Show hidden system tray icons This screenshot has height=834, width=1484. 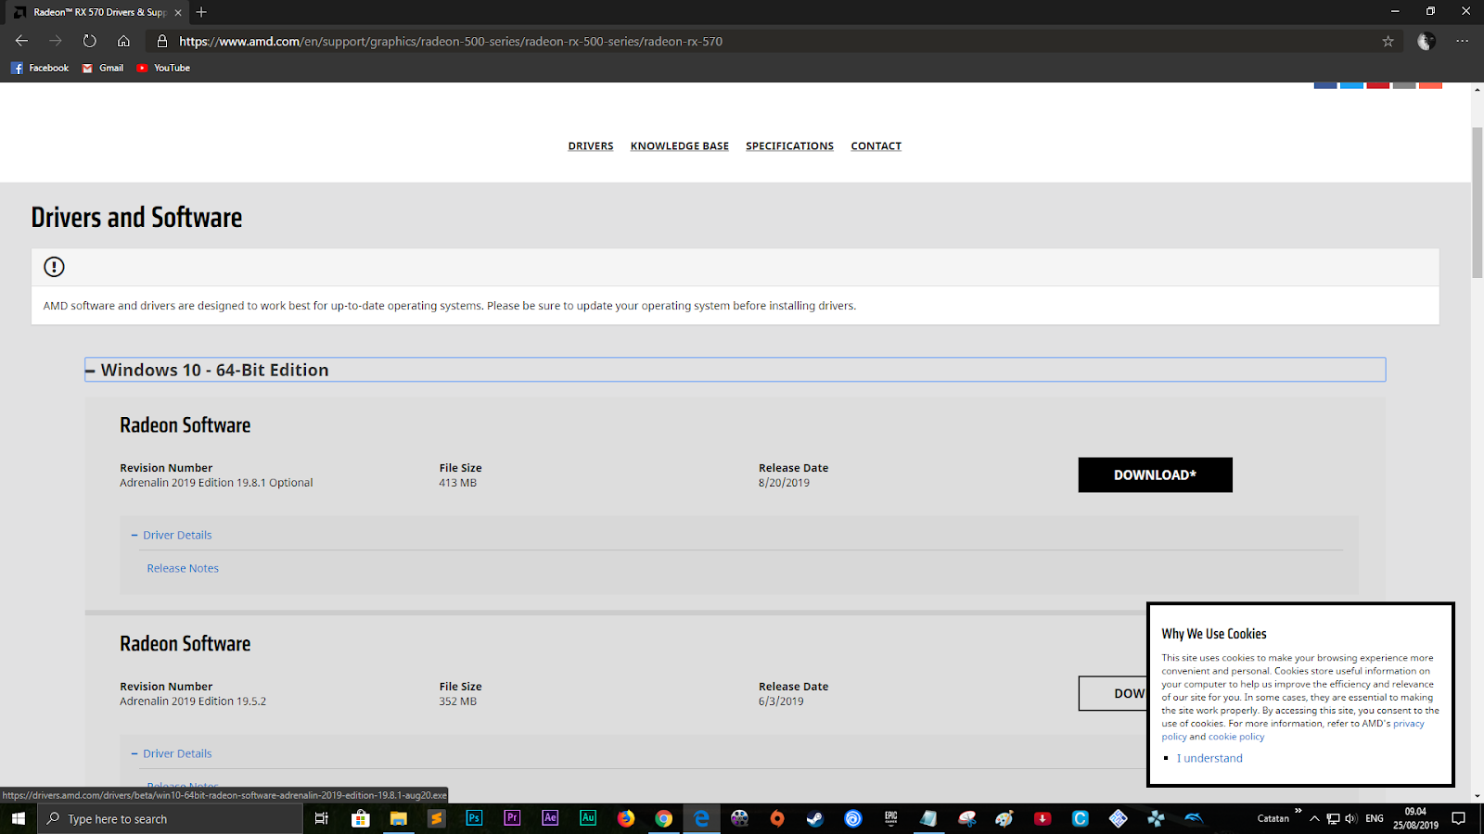click(1314, 818)
